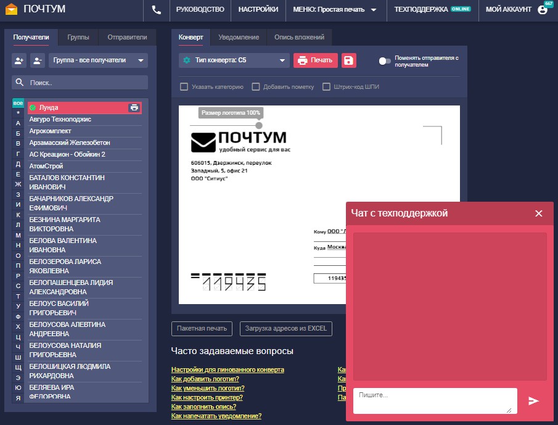Viewport: 558px width, 425px height.
Task: Click the Почтум envelope logo icon
Action: pos(11,9)
